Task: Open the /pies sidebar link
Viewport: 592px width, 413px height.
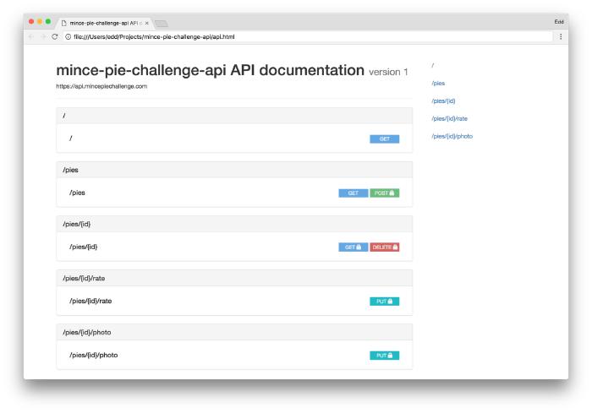Action: click(438, 83)
